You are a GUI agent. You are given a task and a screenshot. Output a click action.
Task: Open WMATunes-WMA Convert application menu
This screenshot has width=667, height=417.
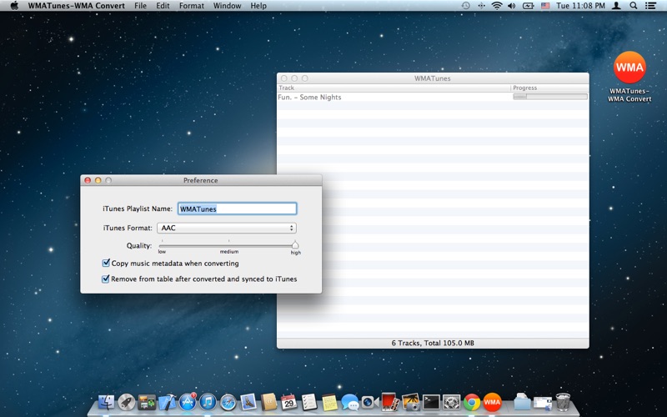[77, 6]
